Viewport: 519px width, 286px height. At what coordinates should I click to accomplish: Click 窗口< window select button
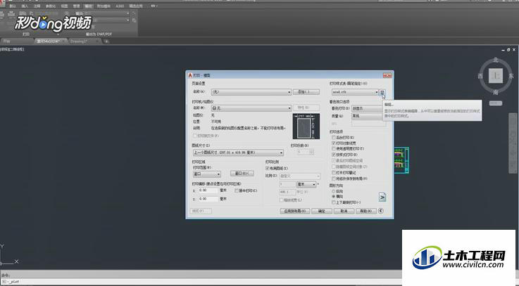click(242, 174)
